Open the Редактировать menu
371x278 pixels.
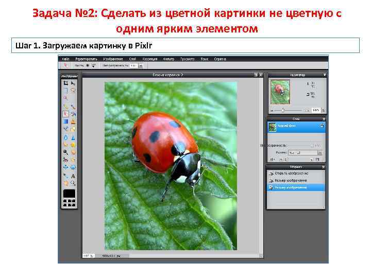(86, 59)
